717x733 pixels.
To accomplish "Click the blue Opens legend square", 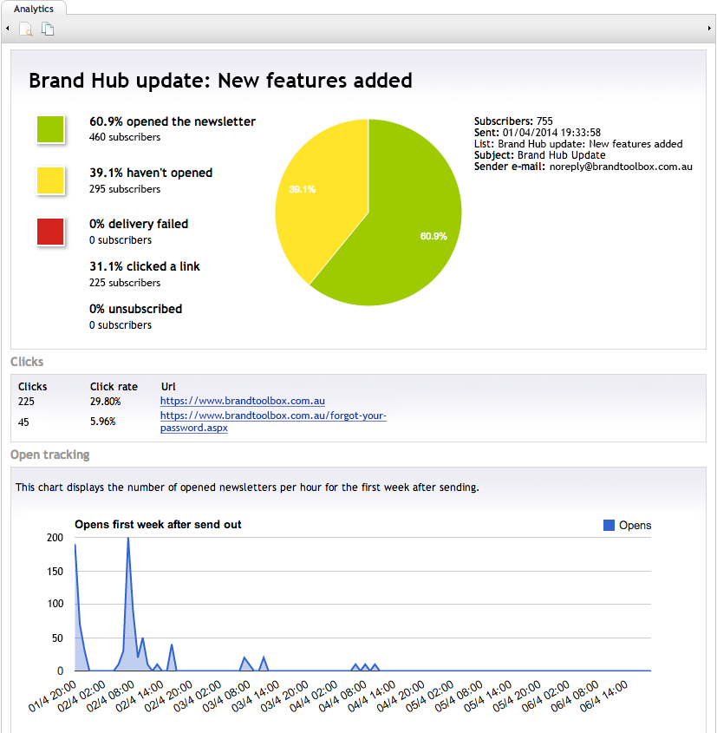I will tap(609, 525).
